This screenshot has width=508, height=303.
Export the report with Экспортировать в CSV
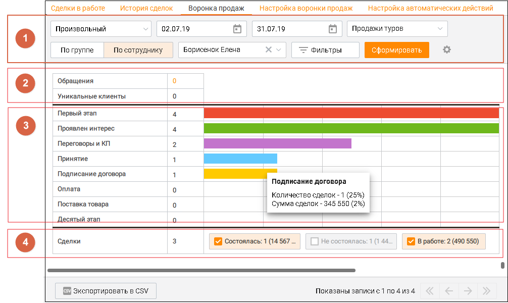click(106, 291)
